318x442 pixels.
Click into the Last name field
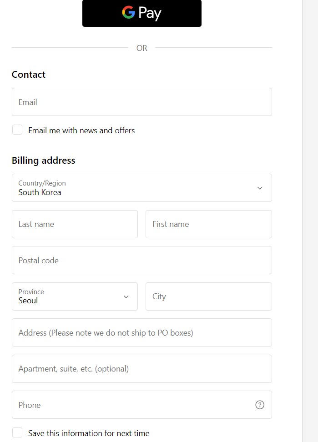pyautogui.click(x=75, y=224)
